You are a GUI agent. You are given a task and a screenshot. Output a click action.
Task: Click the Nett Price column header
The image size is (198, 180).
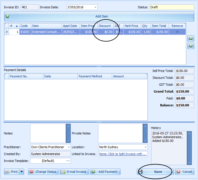pos(132,26)
